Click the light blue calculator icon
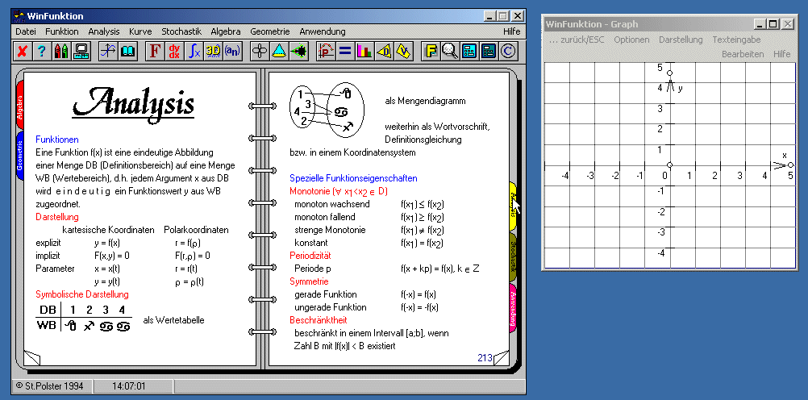Screen dimensions: 808x400 click(x=470, y=51)
